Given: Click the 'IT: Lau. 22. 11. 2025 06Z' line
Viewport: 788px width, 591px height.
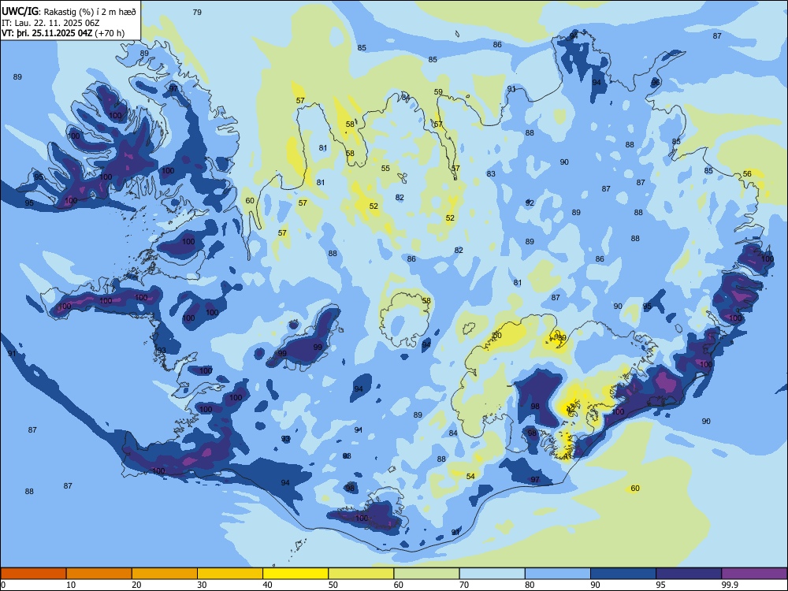Looking at the screenshot, I should (x=50, y=23).
